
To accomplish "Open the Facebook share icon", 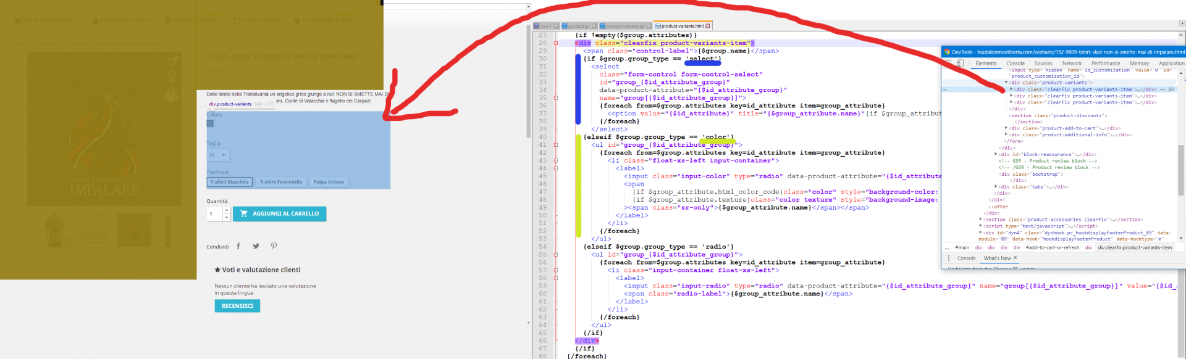I will tap(238, 246).
